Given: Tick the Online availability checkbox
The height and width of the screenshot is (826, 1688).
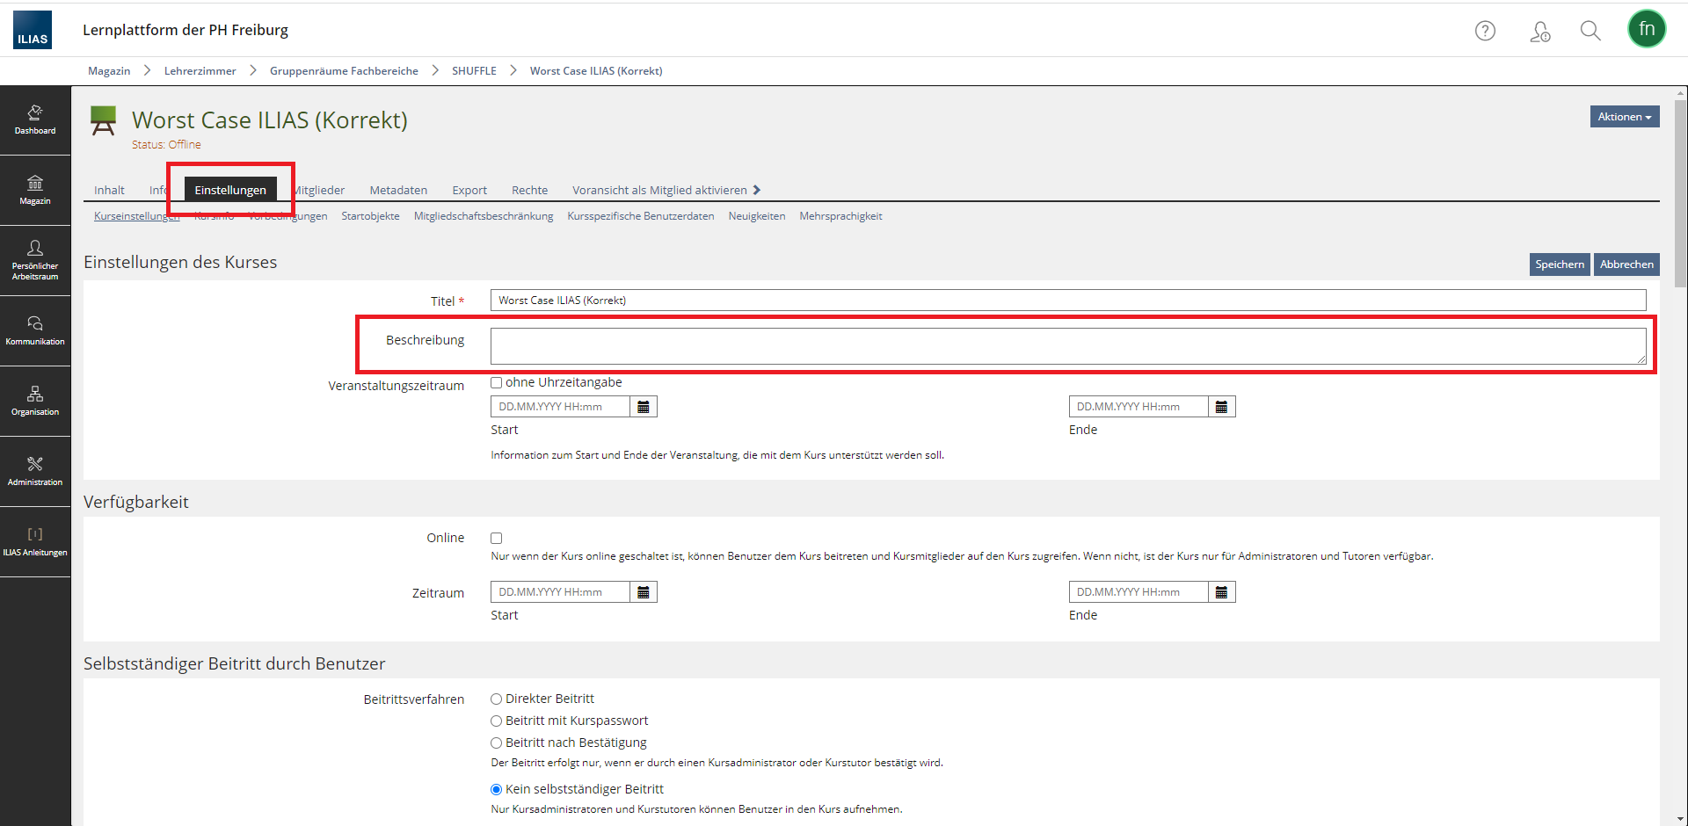Looking at the screenshot, I should pos(497,539).
